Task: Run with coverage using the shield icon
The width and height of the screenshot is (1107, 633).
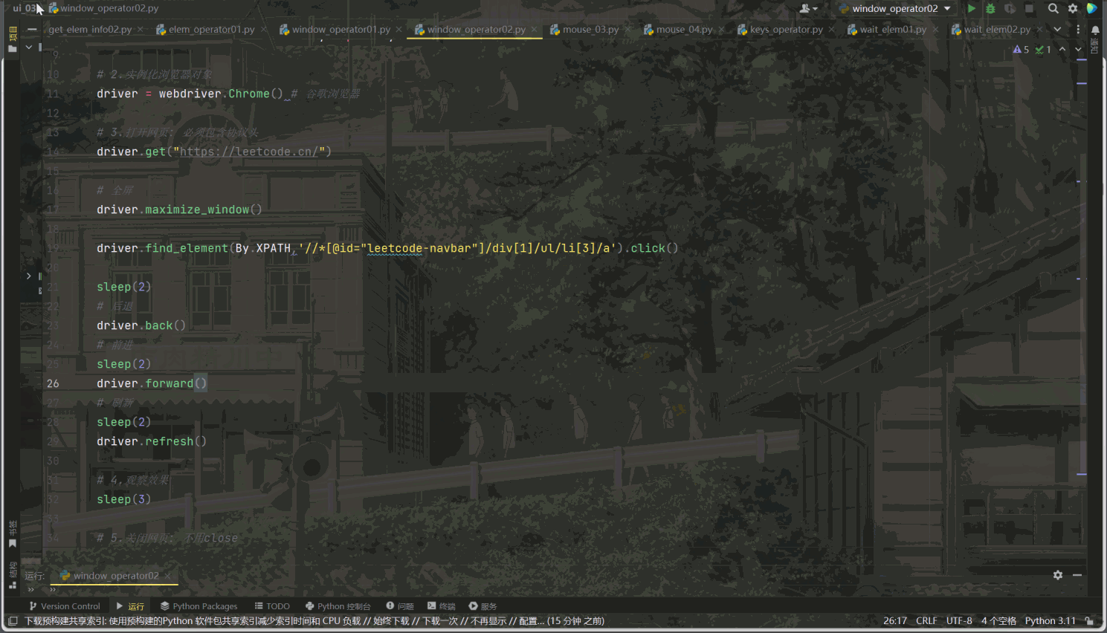Action: pos(1010,8)
